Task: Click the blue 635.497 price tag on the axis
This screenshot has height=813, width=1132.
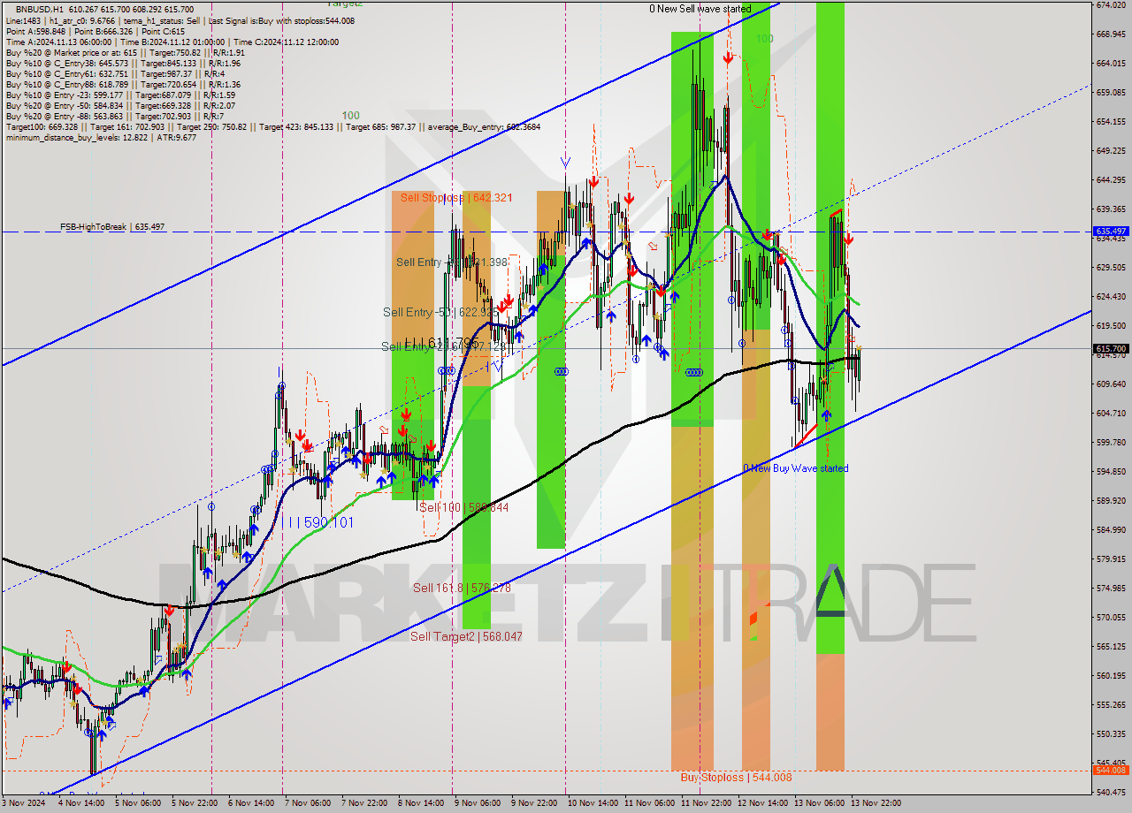Action: coord(1112,232)
